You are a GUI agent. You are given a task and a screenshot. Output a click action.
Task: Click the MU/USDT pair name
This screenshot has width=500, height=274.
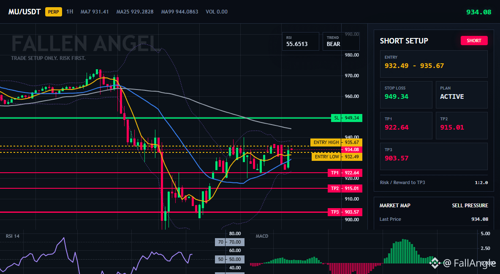[24, 12]
